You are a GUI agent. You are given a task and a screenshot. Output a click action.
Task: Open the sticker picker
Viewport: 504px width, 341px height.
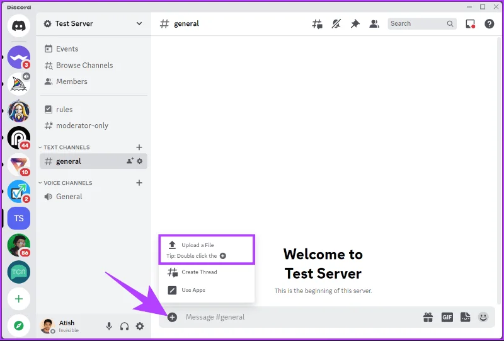click(x=465, y=317)
